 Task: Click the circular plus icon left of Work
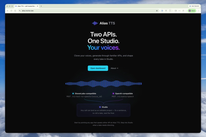pyautogui.click(x=183, y=11)
